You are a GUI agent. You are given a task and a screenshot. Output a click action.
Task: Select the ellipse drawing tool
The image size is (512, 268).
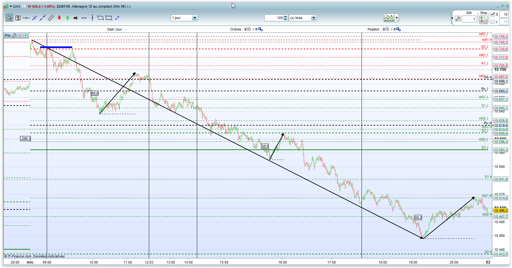(100, 18)
